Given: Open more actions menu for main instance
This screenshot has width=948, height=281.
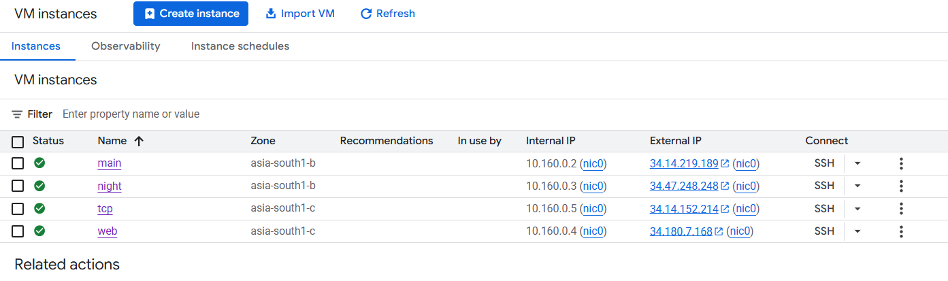Looking at the screenshot, I should pos(901,163).
